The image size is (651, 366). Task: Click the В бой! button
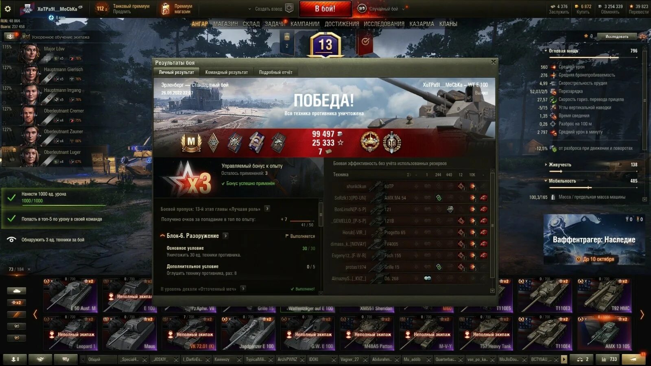pos(325,9)
